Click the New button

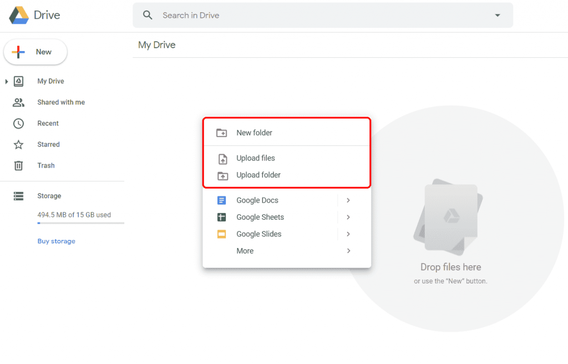(35, 52)
